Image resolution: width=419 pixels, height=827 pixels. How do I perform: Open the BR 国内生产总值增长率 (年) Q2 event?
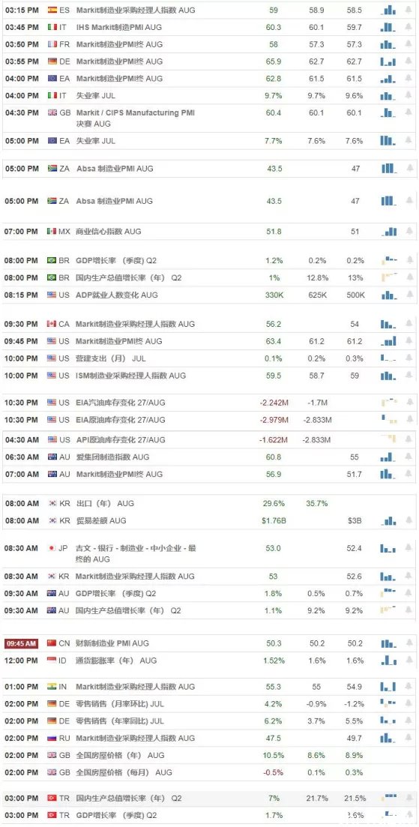[129, 277]
